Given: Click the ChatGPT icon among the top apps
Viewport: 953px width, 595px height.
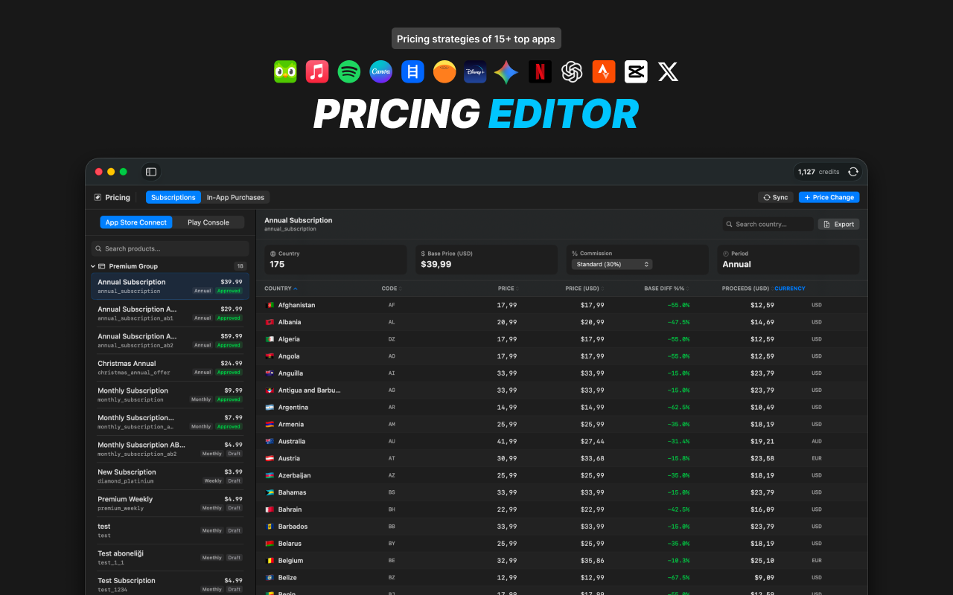Looking at the screenshot, I should tap(572, 71).
